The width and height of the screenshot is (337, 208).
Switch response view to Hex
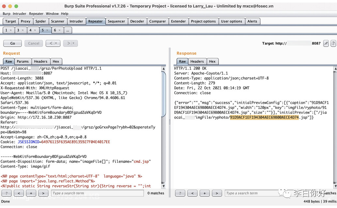coord(212,61)
